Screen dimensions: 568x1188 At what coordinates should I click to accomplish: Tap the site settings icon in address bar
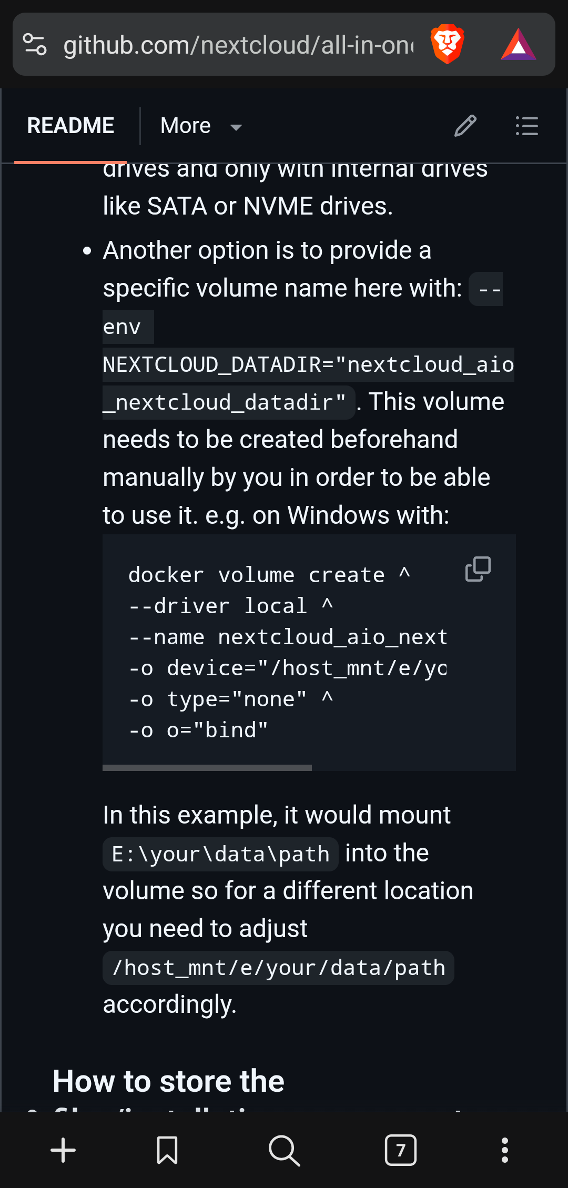(x=35, y=44)
